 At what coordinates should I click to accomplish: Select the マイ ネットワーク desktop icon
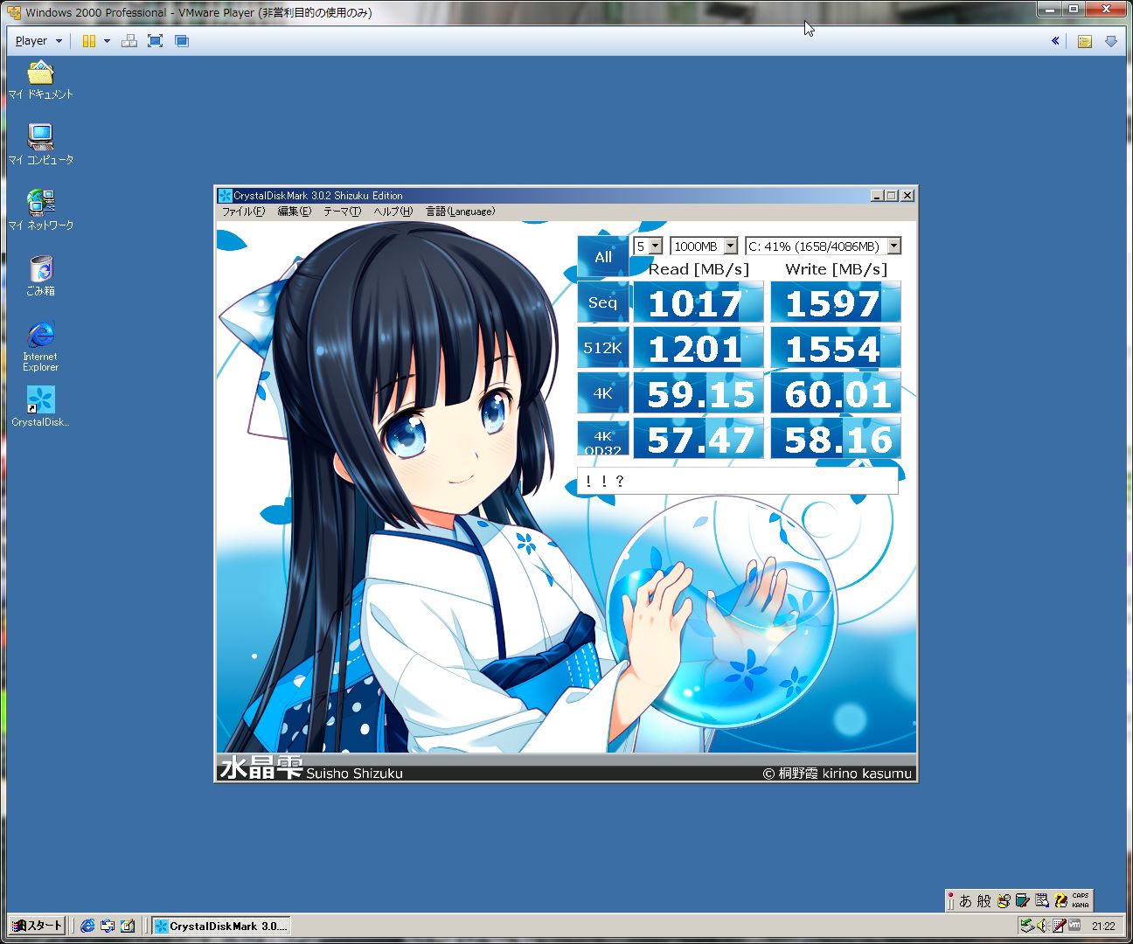coord(40,211)
